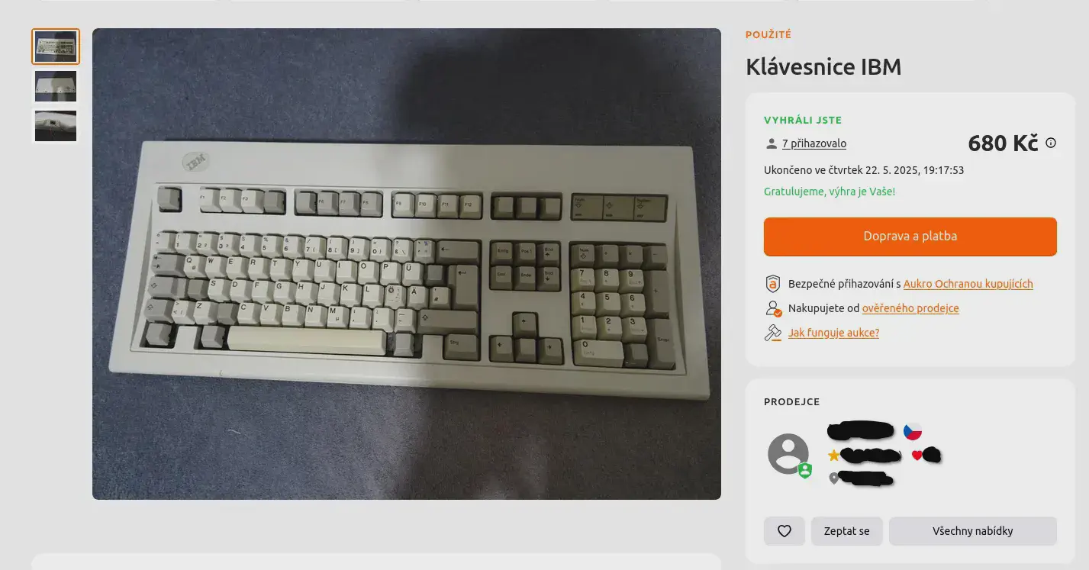Screen dimensions: 1089x570
Task: Click the info icon next to 680 Kč
Action: tap(1051, 143)
